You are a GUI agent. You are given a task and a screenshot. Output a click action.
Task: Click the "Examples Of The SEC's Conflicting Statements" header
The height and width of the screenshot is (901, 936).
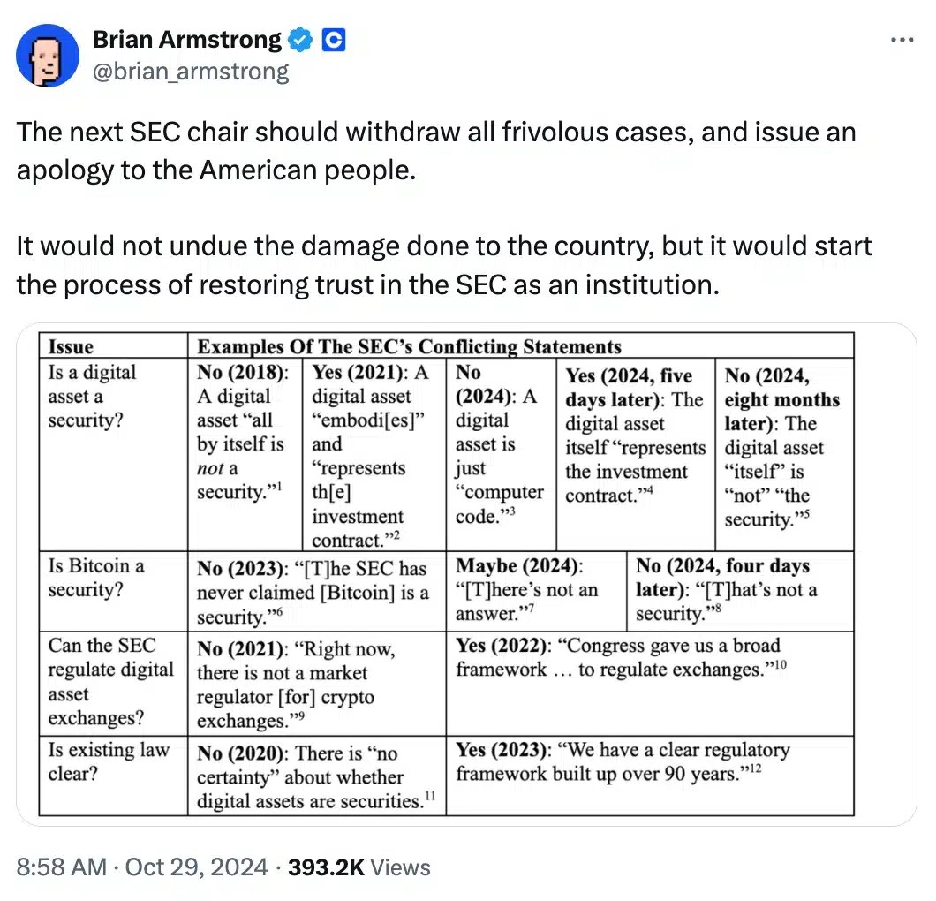point(409,346)
